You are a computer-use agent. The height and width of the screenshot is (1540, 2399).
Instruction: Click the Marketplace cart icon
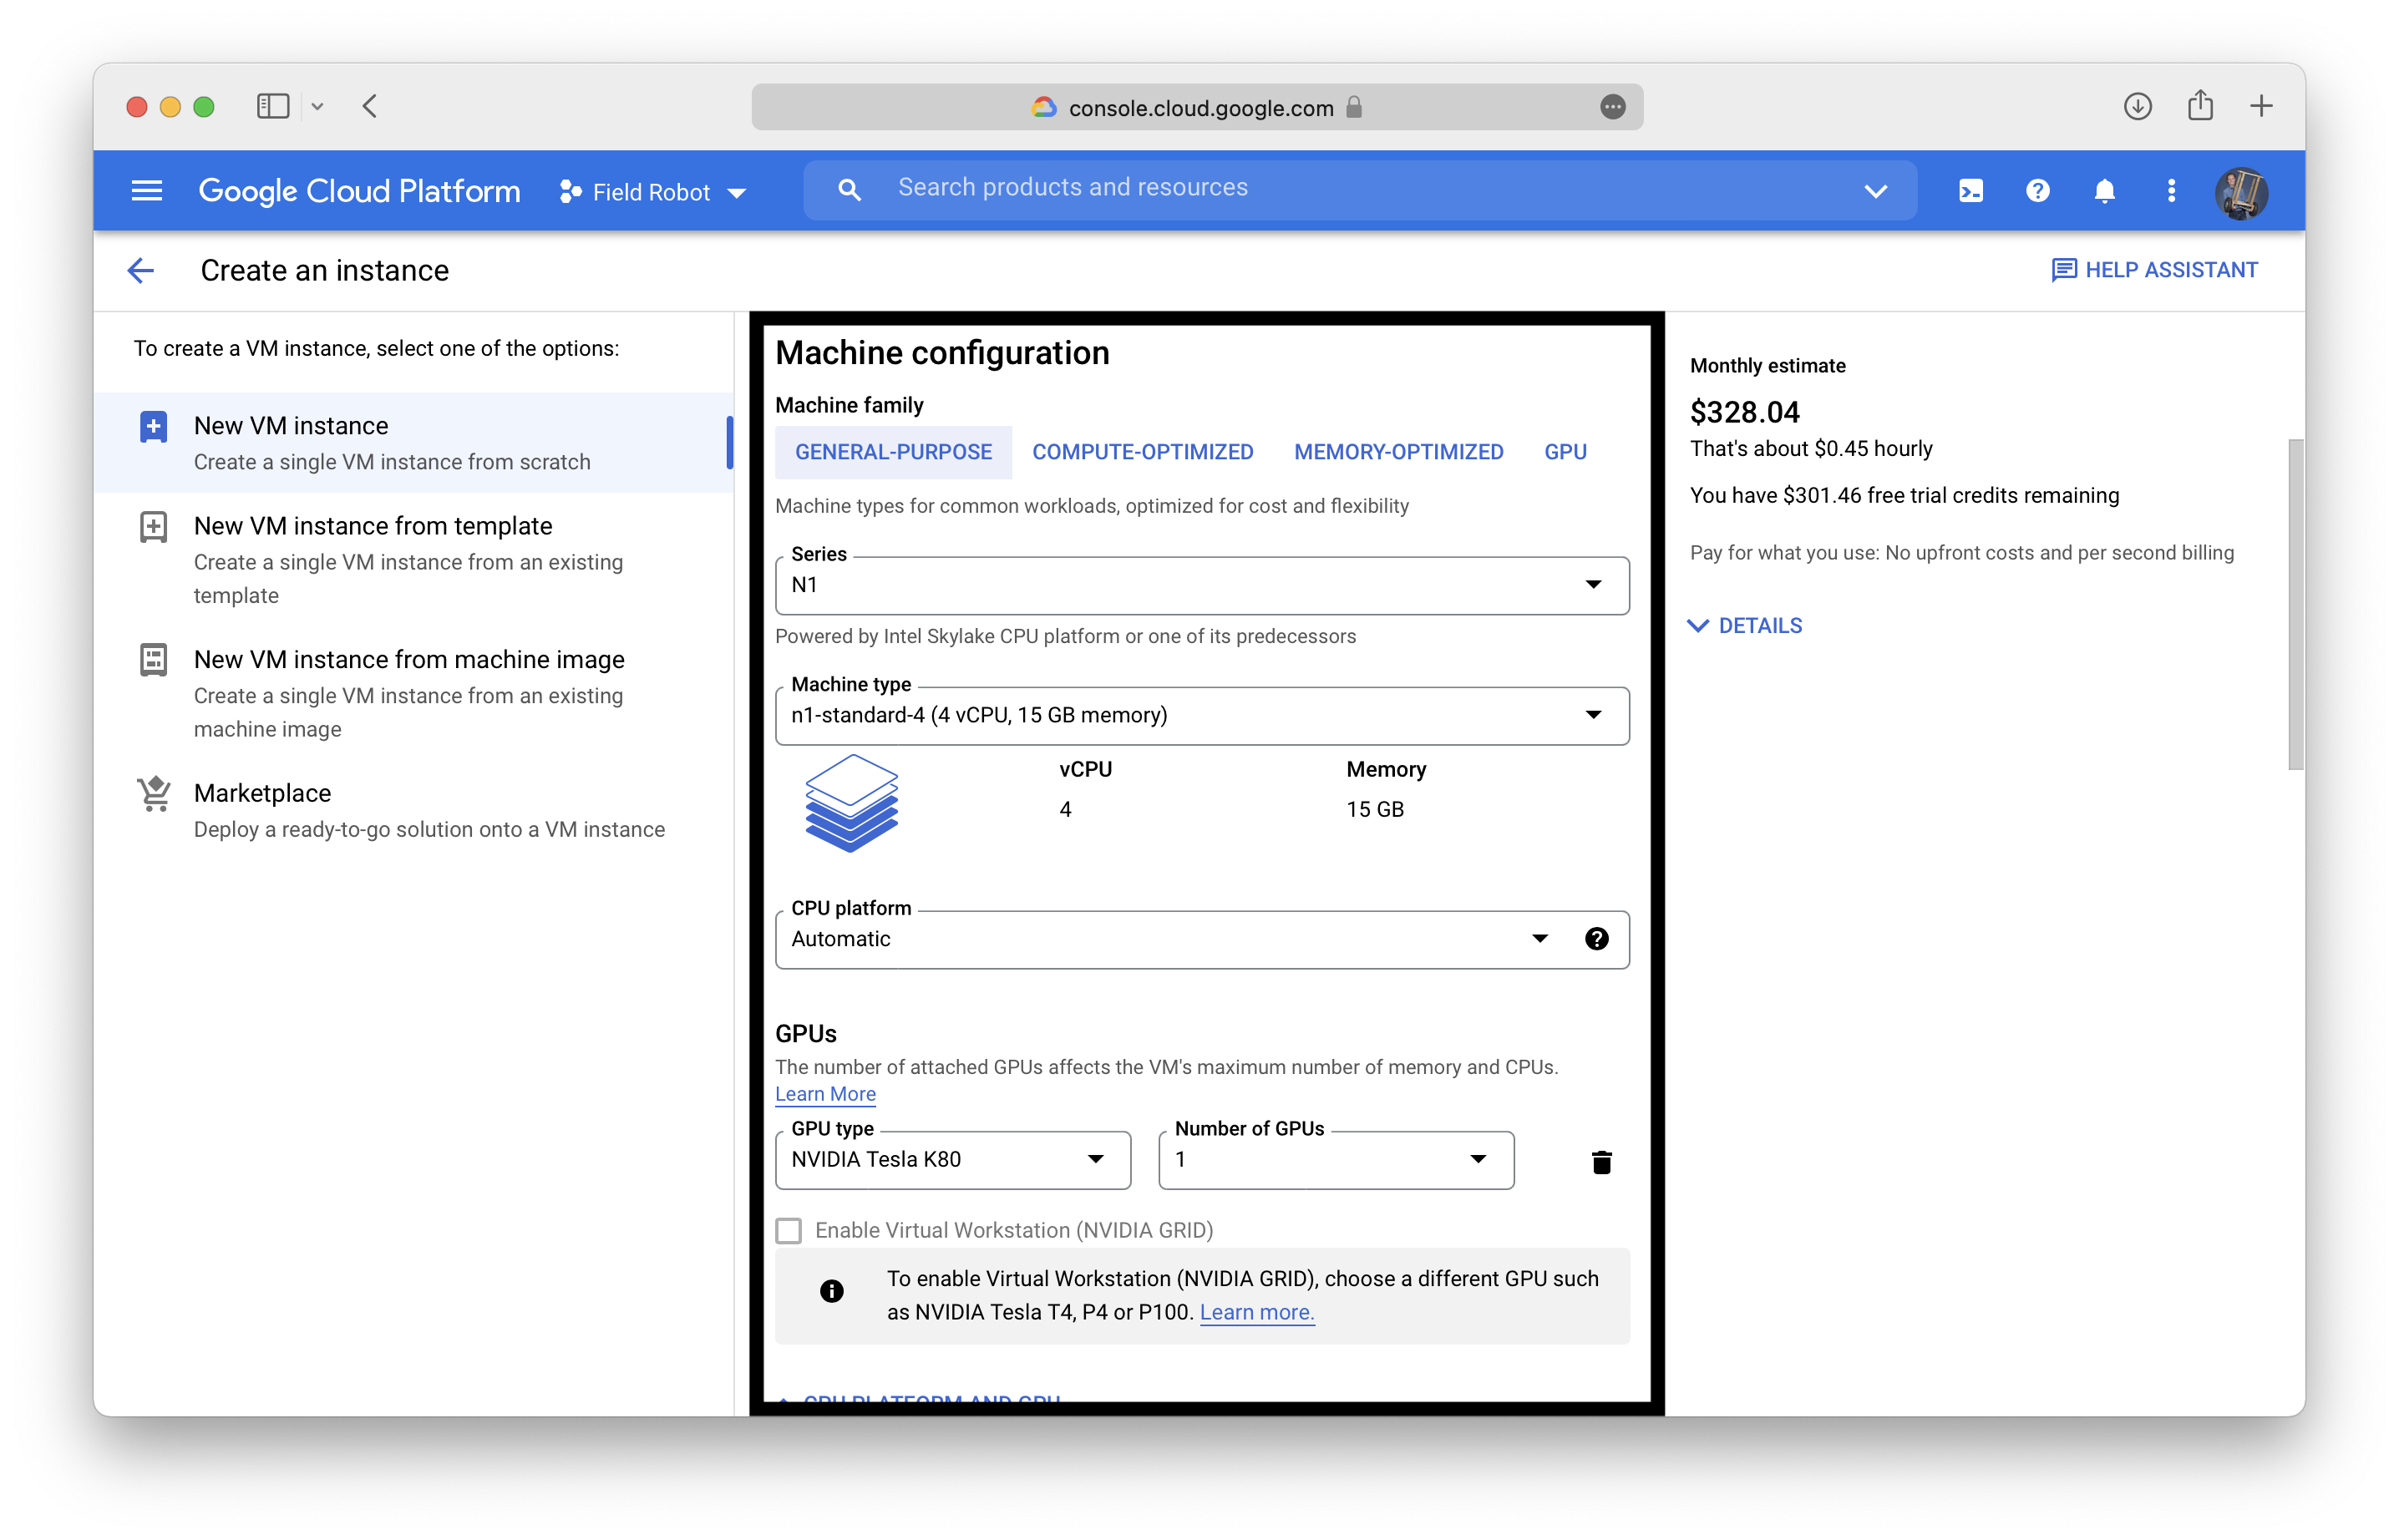[153, 794]
